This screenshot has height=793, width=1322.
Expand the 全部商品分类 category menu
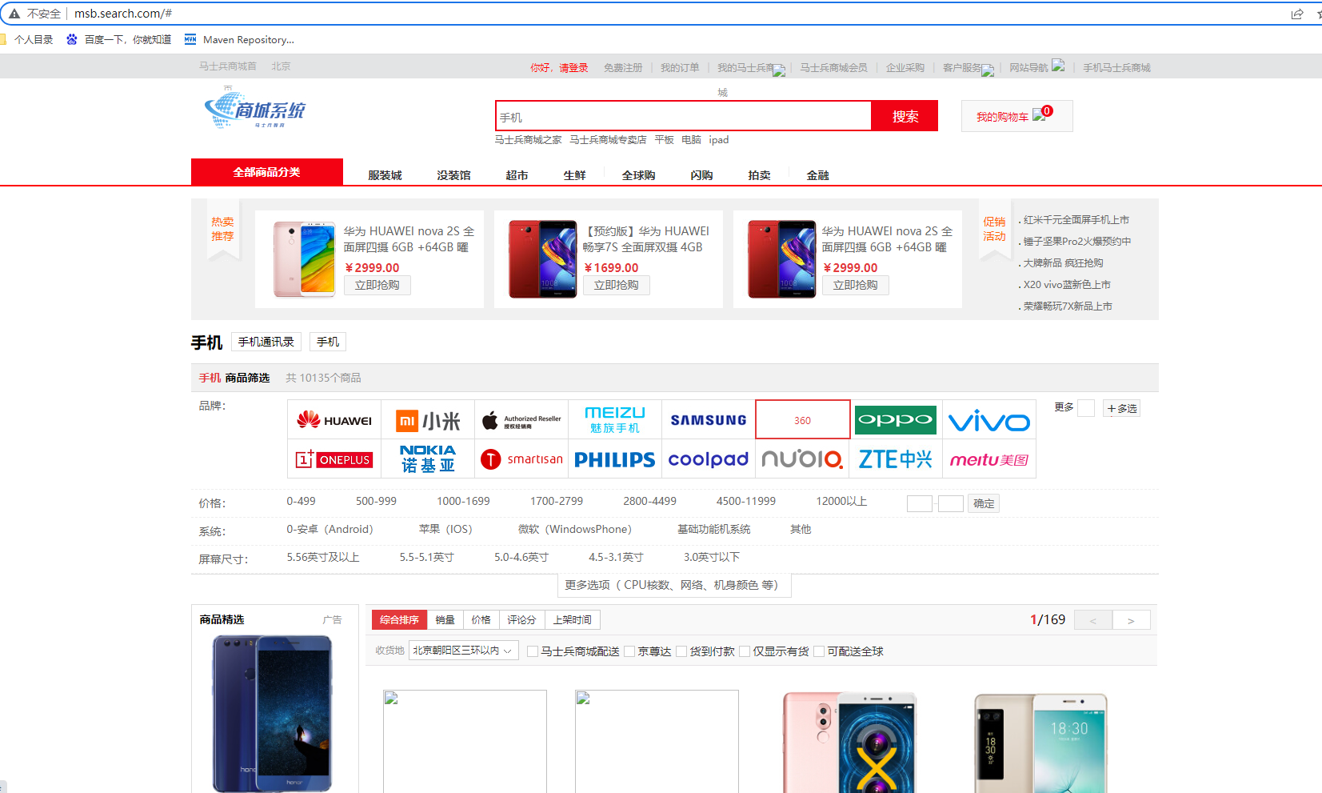pos(266,172)
